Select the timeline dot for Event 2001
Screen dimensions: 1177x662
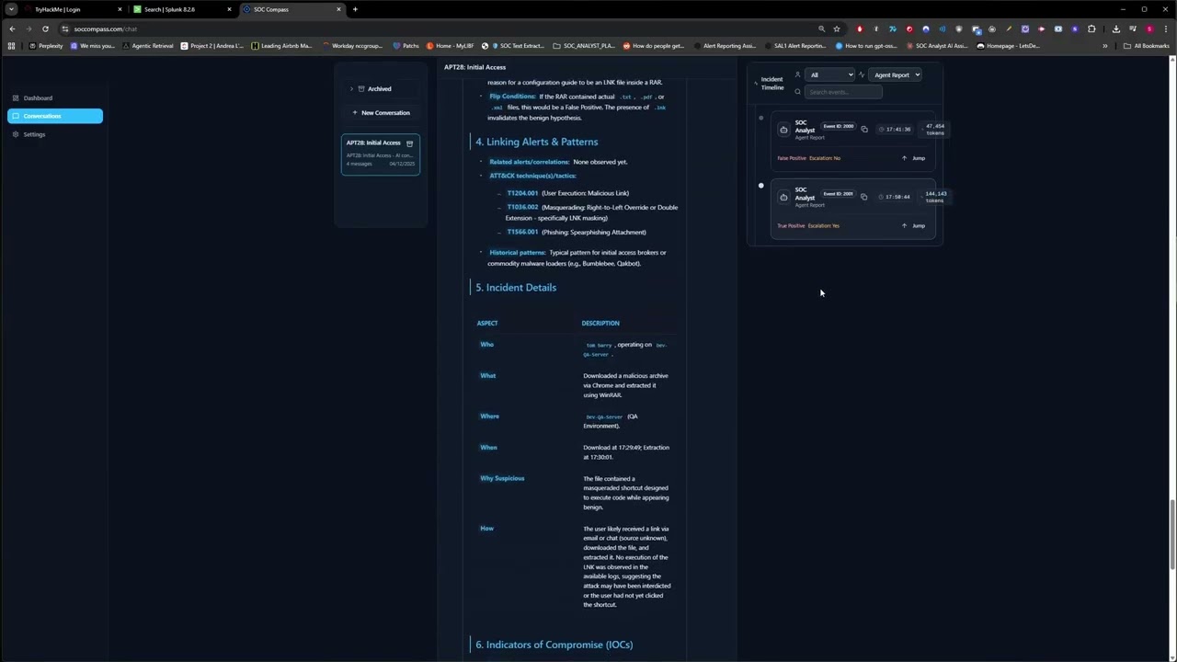pos(760,186)
